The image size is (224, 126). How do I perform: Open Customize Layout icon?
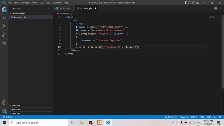click(197, 3)
